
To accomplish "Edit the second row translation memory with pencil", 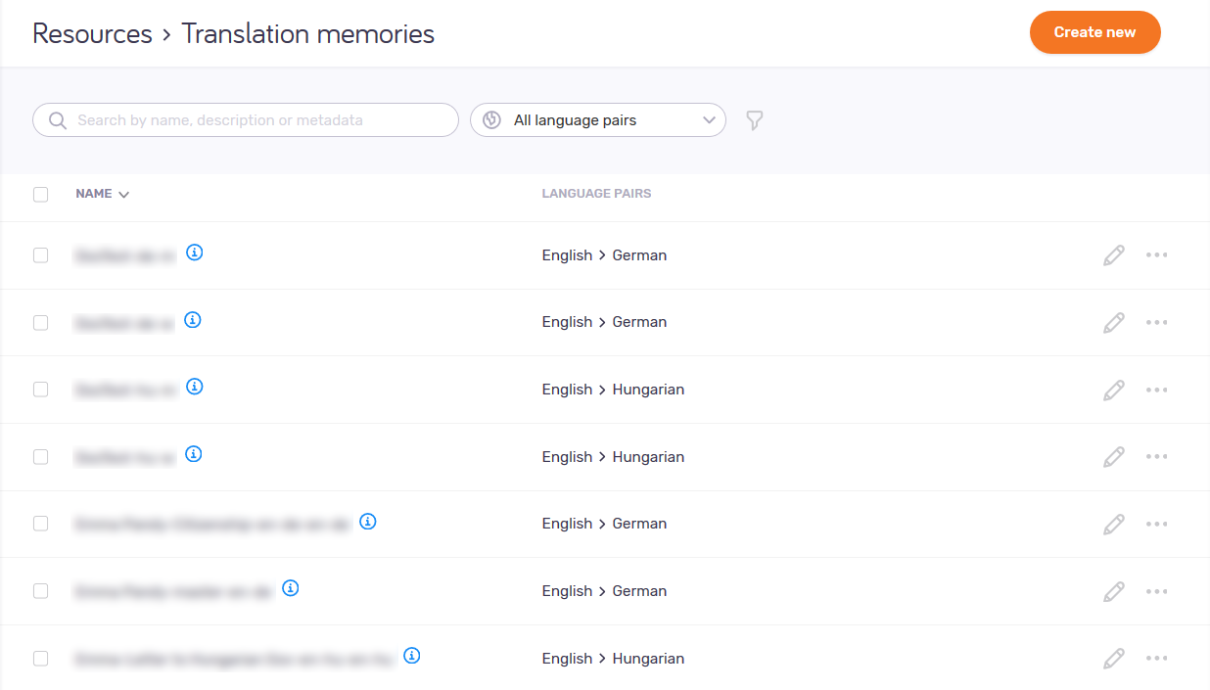I will tap(1113, 323).
